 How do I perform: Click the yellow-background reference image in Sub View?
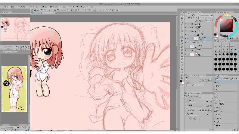(14, 89)
